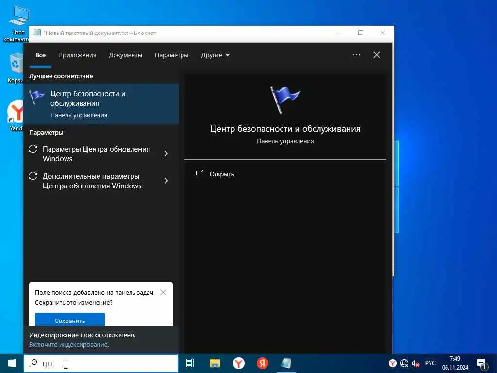Image resolution: width=497 pixels, height=373 pixels.
Task: Open Task View from the taskbar
Action: tap(190, 363)
